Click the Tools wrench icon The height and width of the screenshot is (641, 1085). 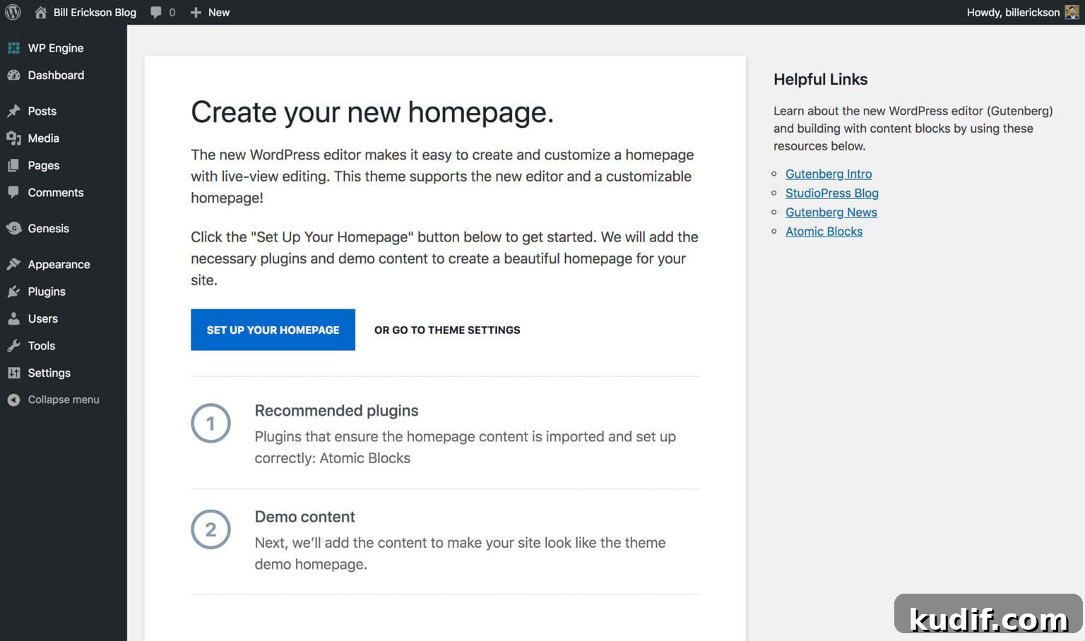(13, 346)
